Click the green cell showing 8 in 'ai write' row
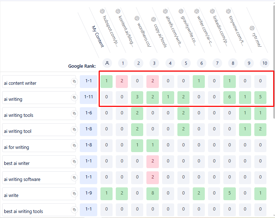The width and height of the screenshot is (275, 218). (x=153, y=193)
